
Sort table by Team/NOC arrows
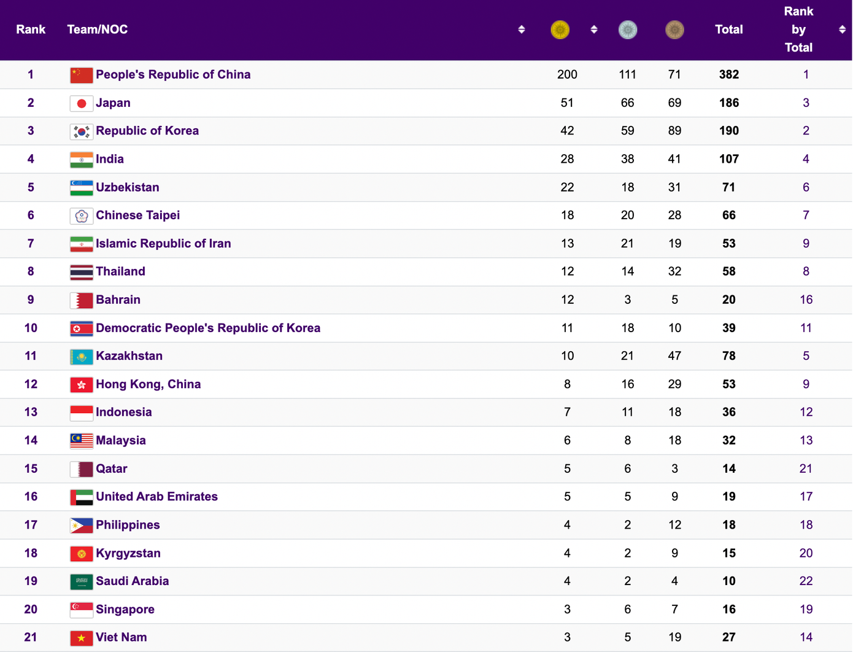[x=521, y=29]
